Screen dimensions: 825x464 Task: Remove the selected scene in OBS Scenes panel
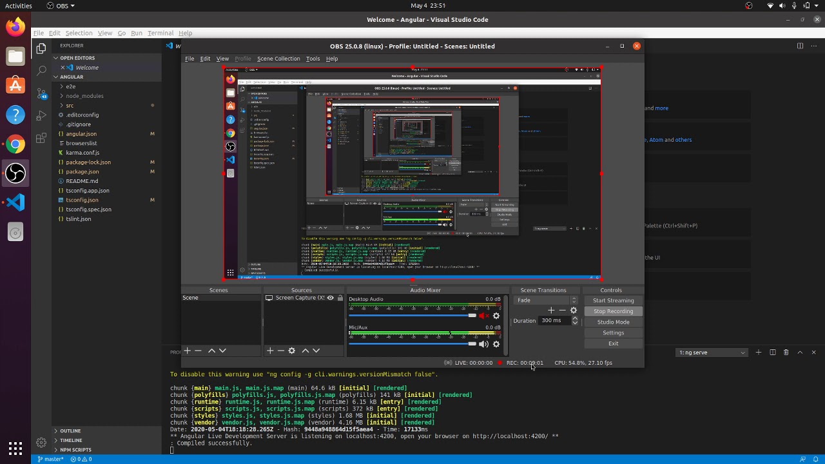coord(198,351)
